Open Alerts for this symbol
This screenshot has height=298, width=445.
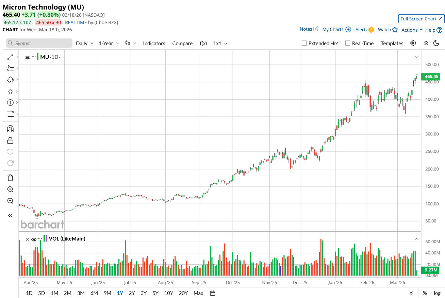[365, 30]
